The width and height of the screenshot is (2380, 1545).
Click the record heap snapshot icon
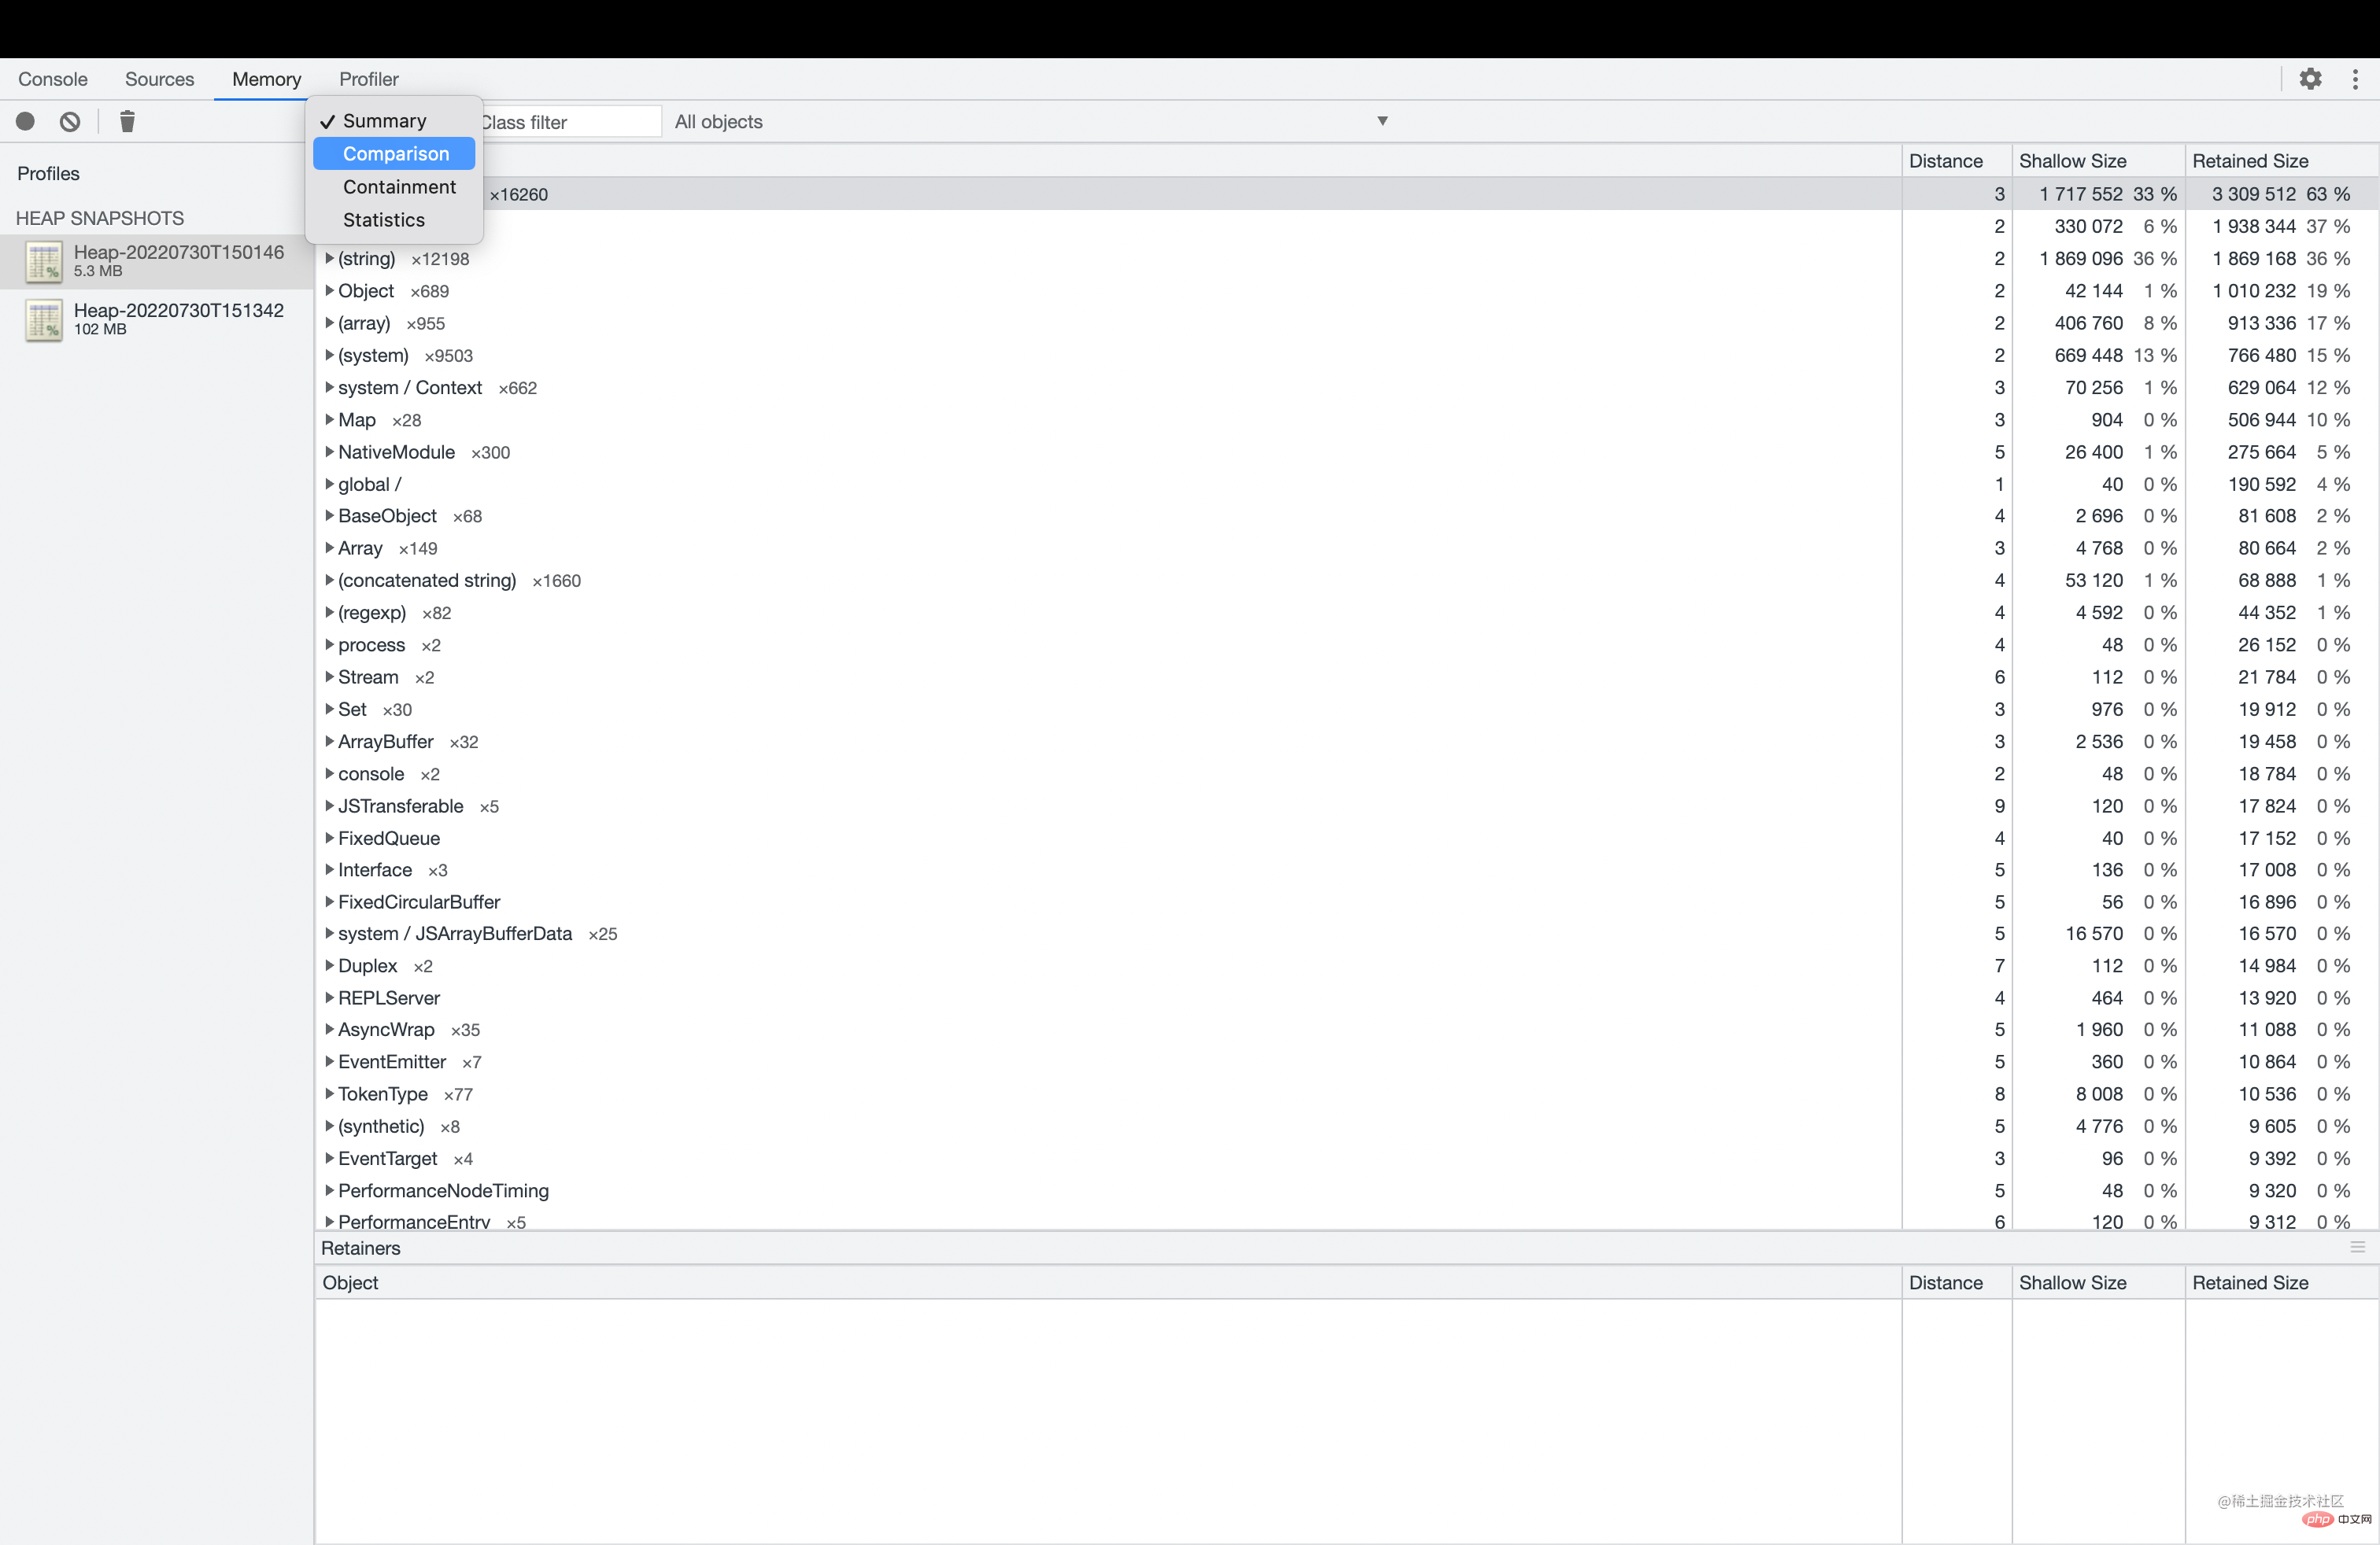[x=26, y=121]
